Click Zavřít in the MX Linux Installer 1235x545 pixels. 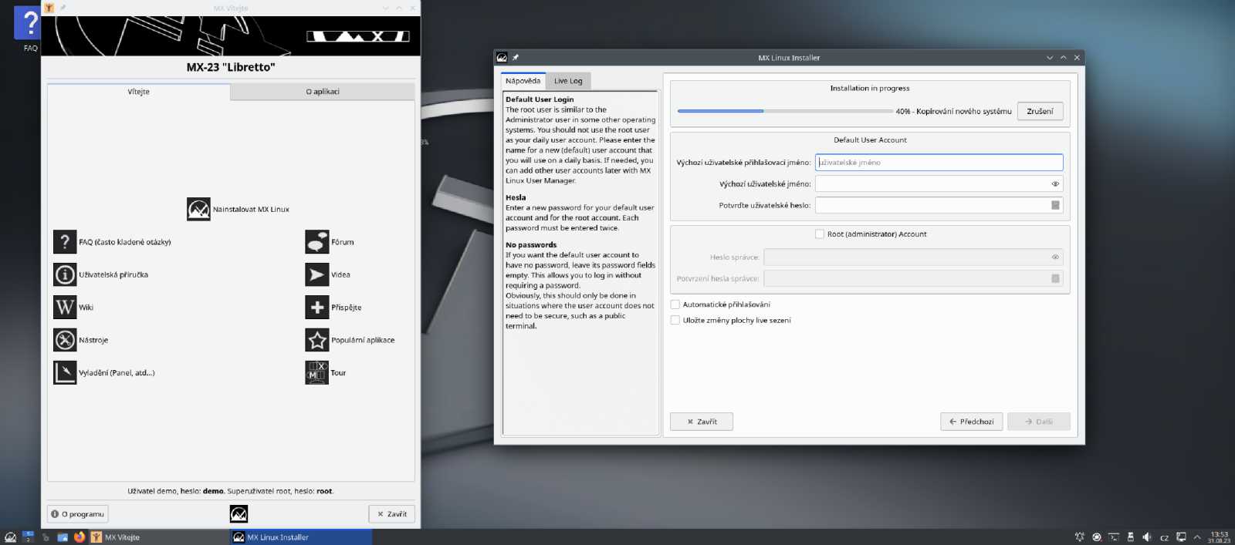702,422
